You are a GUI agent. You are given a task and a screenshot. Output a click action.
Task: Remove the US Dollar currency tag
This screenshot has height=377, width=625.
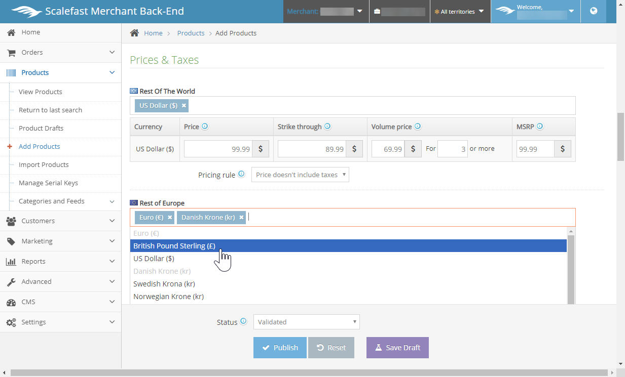[184, 105]
